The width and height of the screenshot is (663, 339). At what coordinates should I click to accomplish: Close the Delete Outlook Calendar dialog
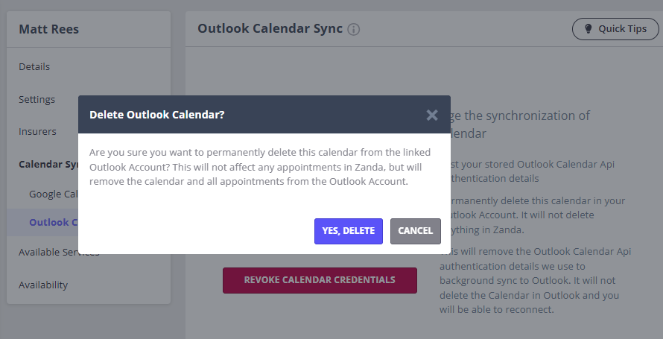coord(432,115)
